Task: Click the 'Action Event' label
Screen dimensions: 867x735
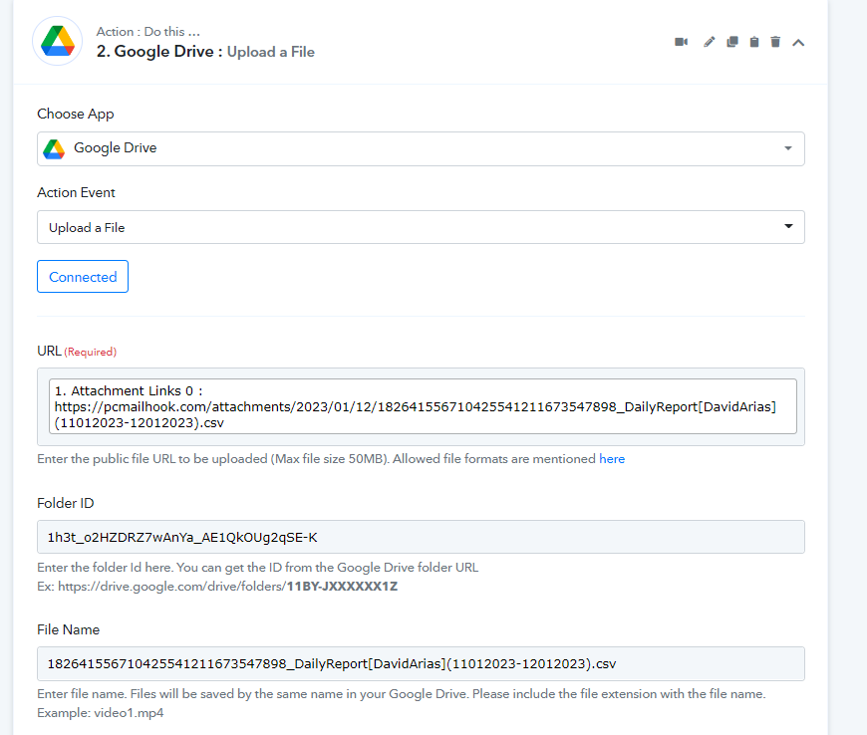Action: tap(76, 193)
